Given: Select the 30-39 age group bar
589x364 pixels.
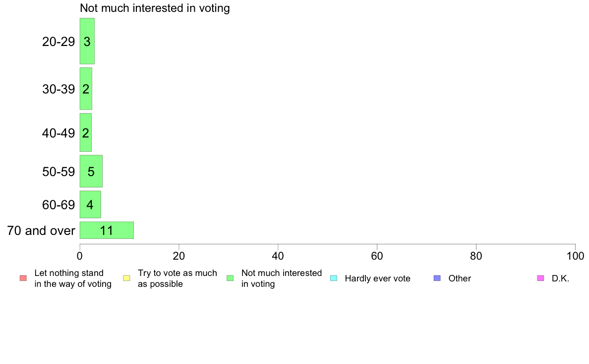Looking at the screenshot, I should [86, 89].
